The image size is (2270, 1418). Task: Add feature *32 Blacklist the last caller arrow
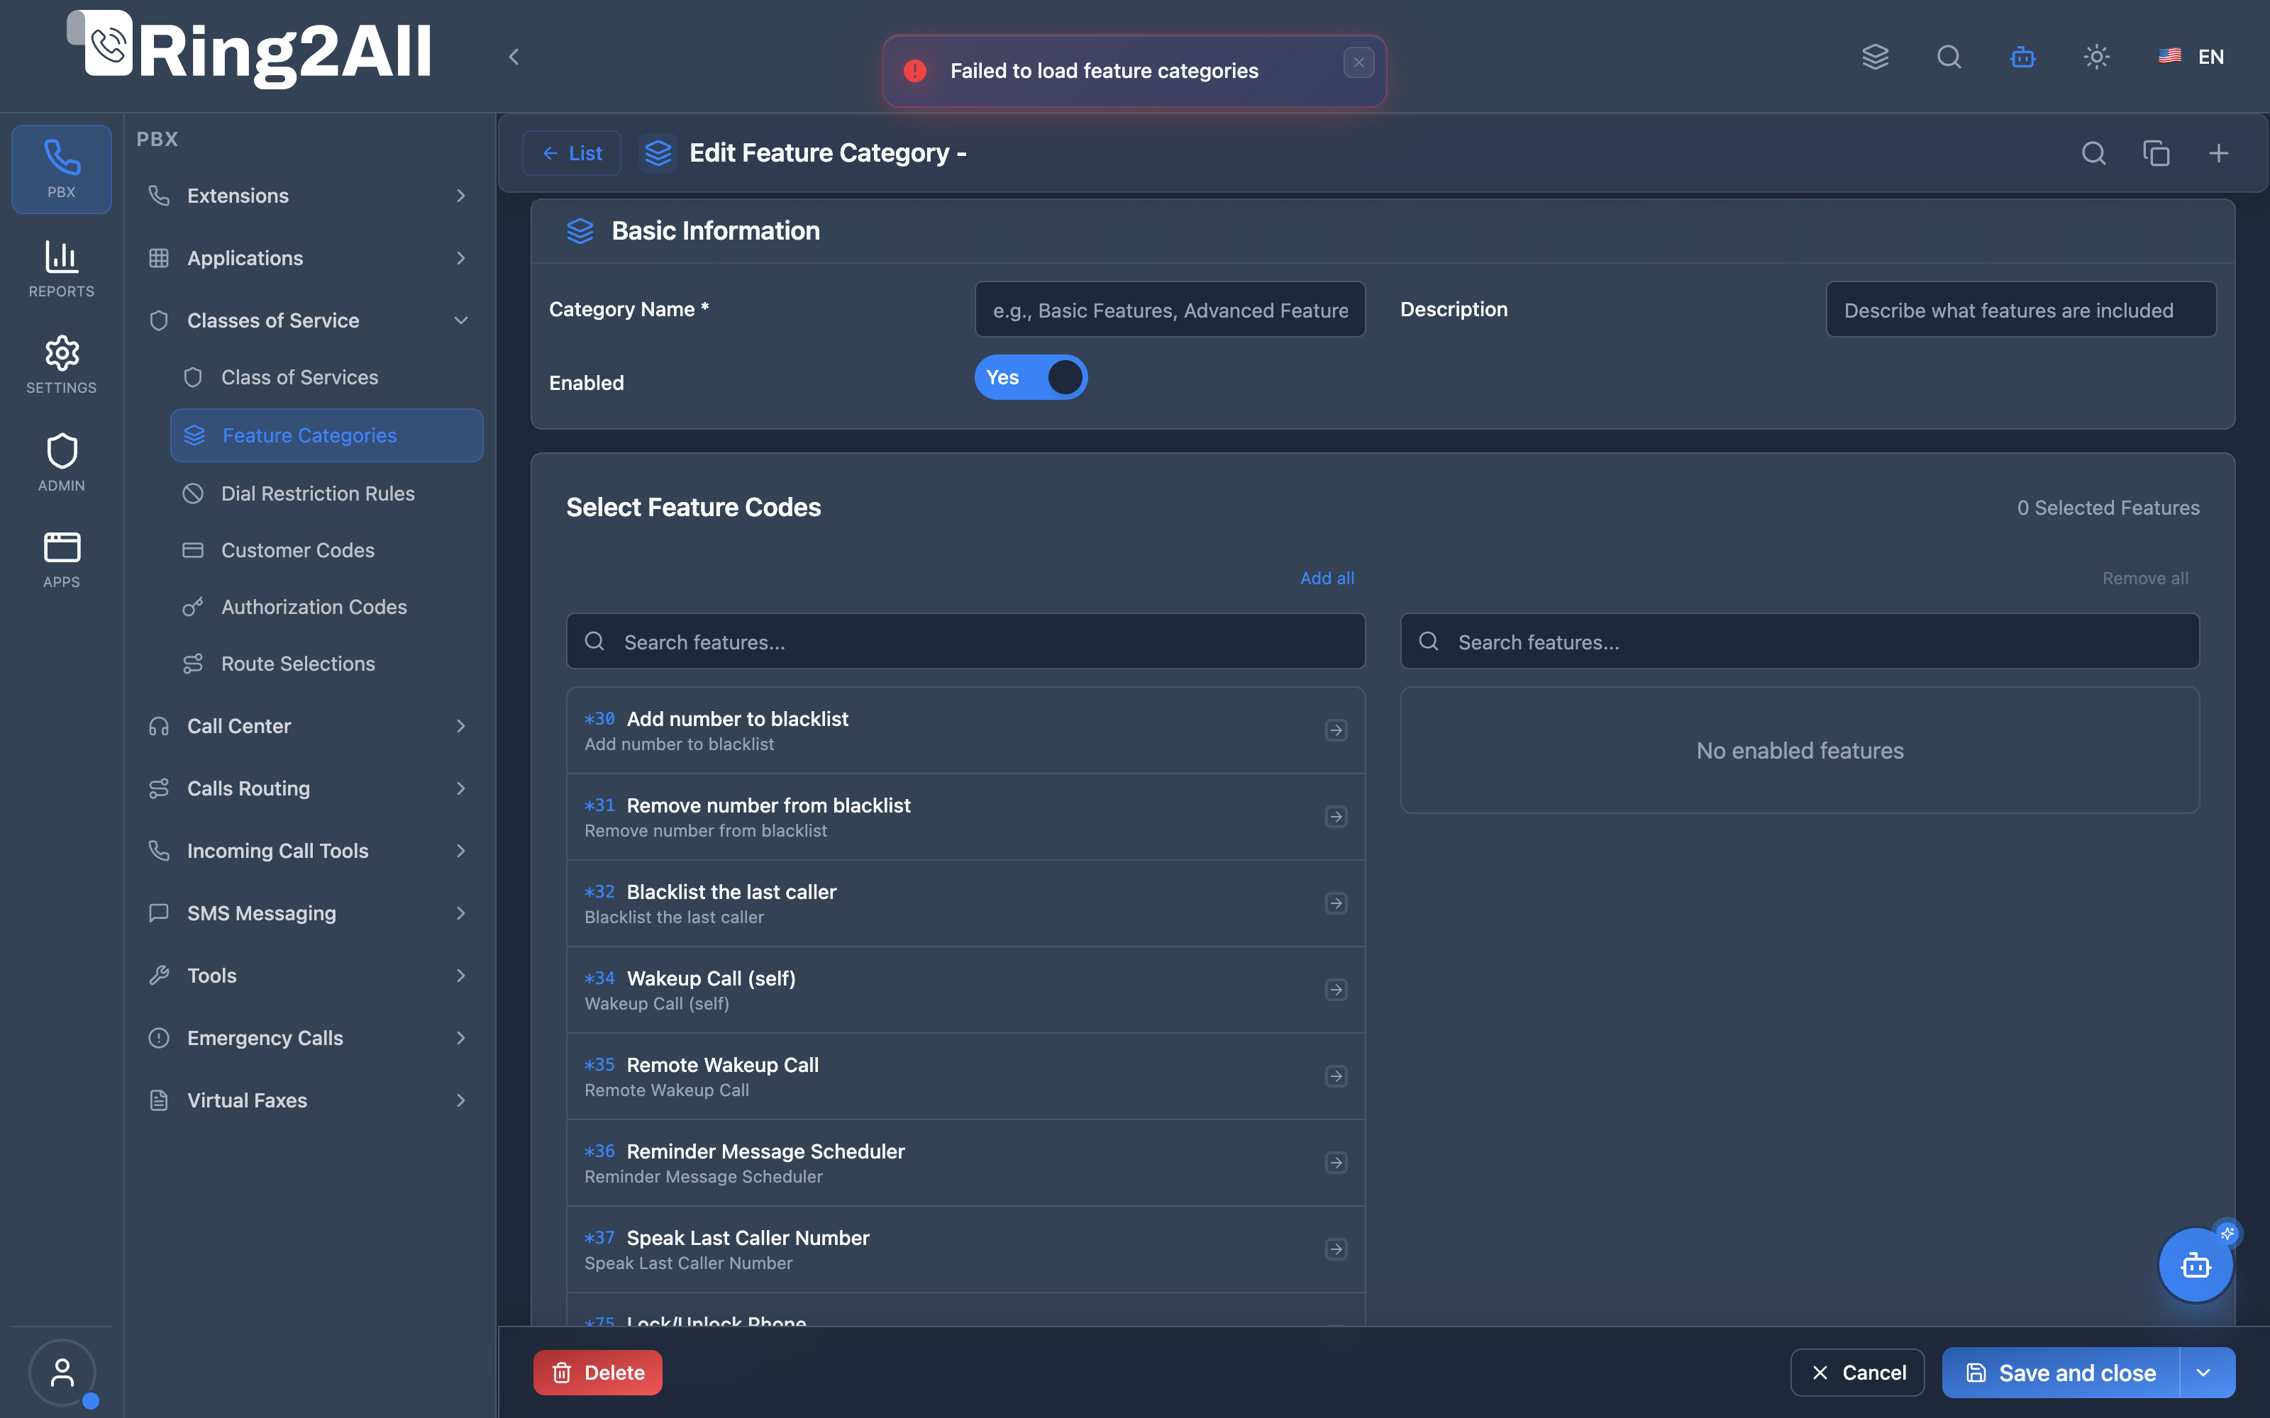coord(1336,903)
